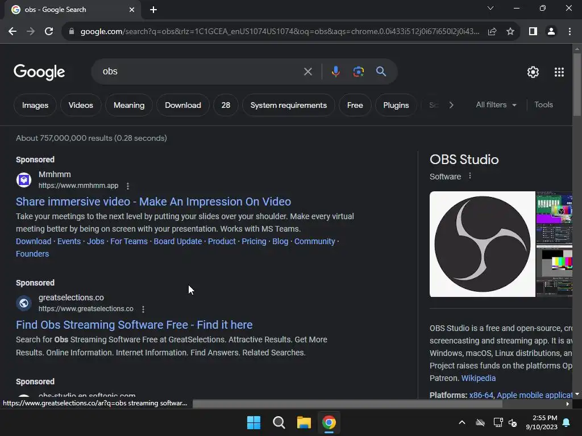The width and height of the screenshot is (582, 436).
Task: Select the Plugins filter chip
Action: 396,105
